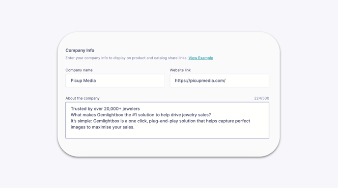Place cursor in the It's simple: Gemlightbox line
The width and height of the screenshot is (338, 188).
pyautogui.click(x=160, y=121)
